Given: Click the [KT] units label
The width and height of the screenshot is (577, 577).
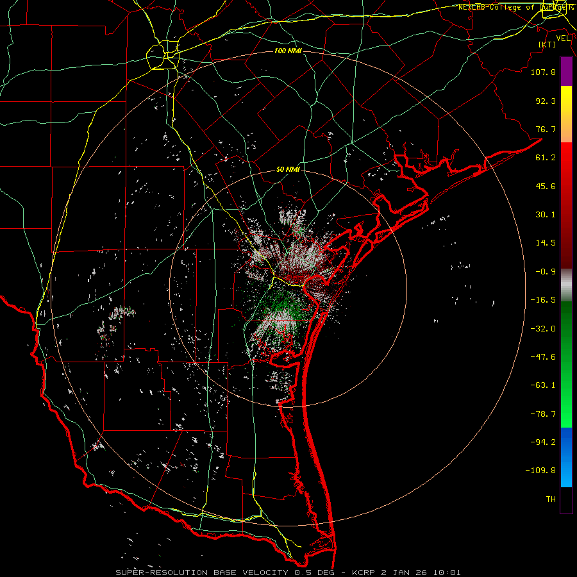Looking at the screenshot, I should (x=548, y=44).
